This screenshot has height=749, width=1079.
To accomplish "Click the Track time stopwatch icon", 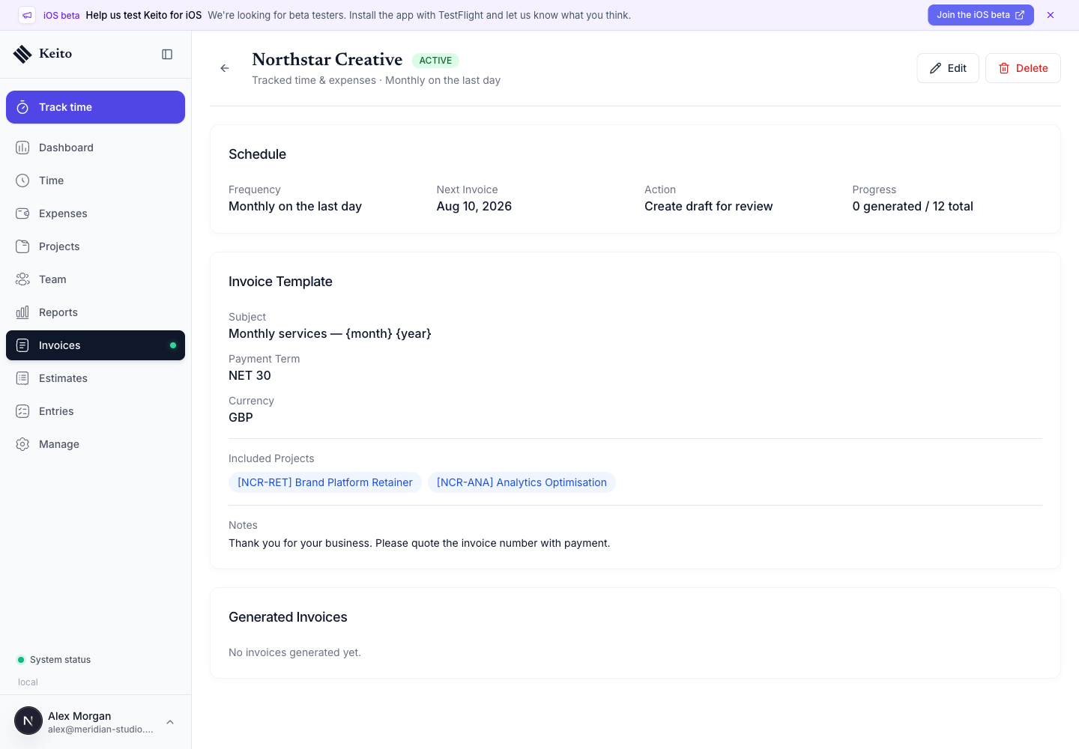I will click(22, 107).
